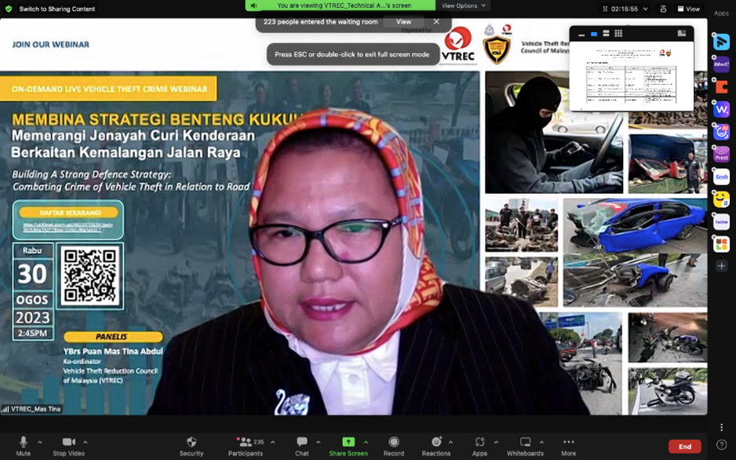736x460 pixels.
Task: Open the View layout menu
Action: pos(688,9)
